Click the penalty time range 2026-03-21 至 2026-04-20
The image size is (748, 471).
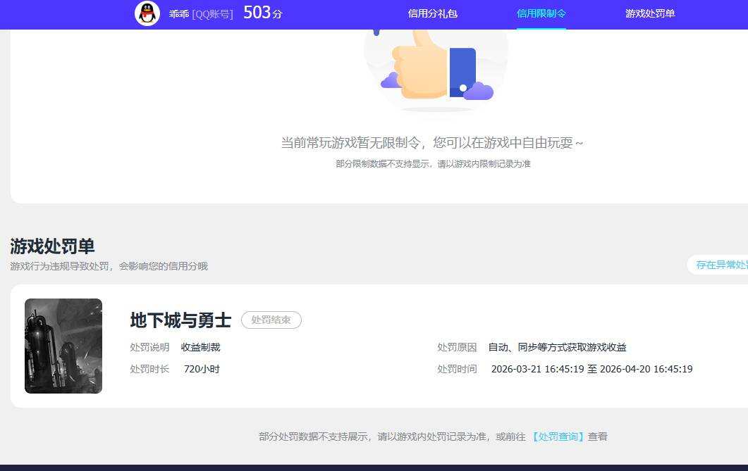pos(592,369)
